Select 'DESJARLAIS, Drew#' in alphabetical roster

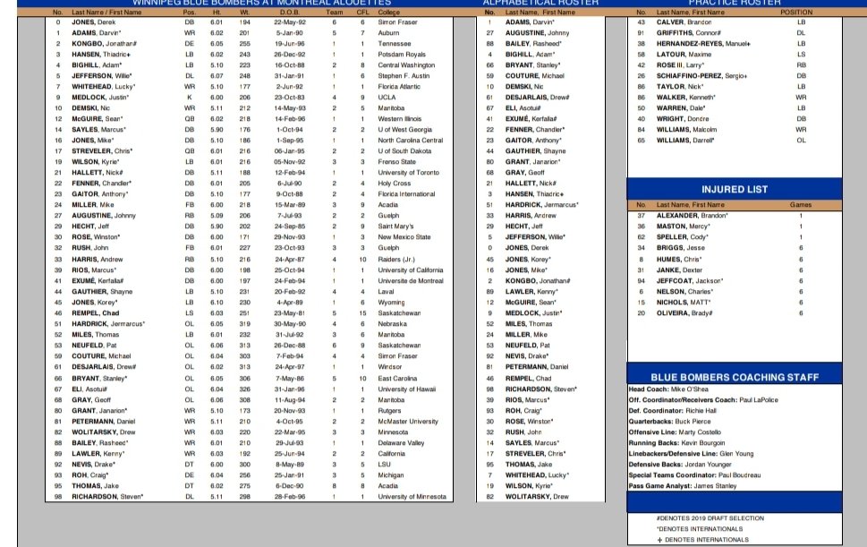[x=537, y=98]
